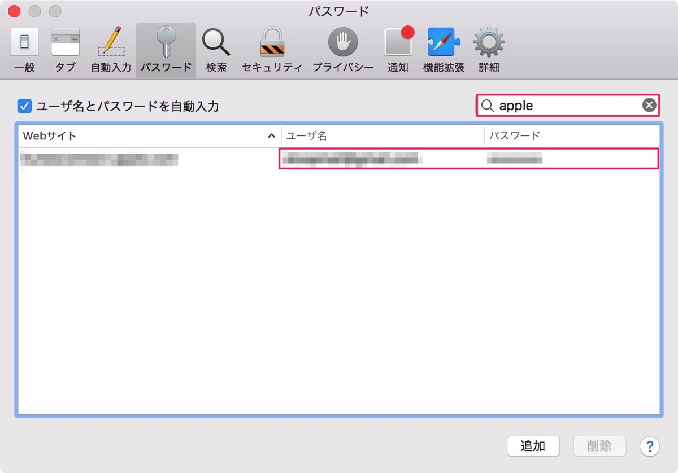
Task: Click the 追加 (Add) button
Action: (533, 446)
